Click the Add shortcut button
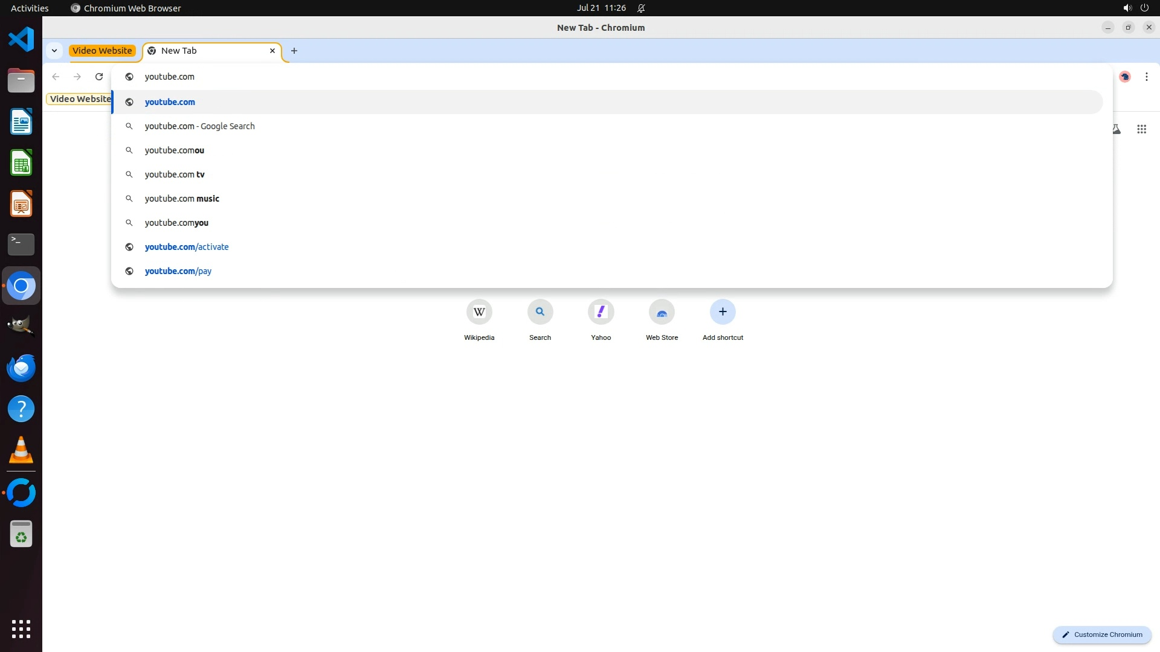Screen dimensions: 1160x652 click(x=723, y=312)
